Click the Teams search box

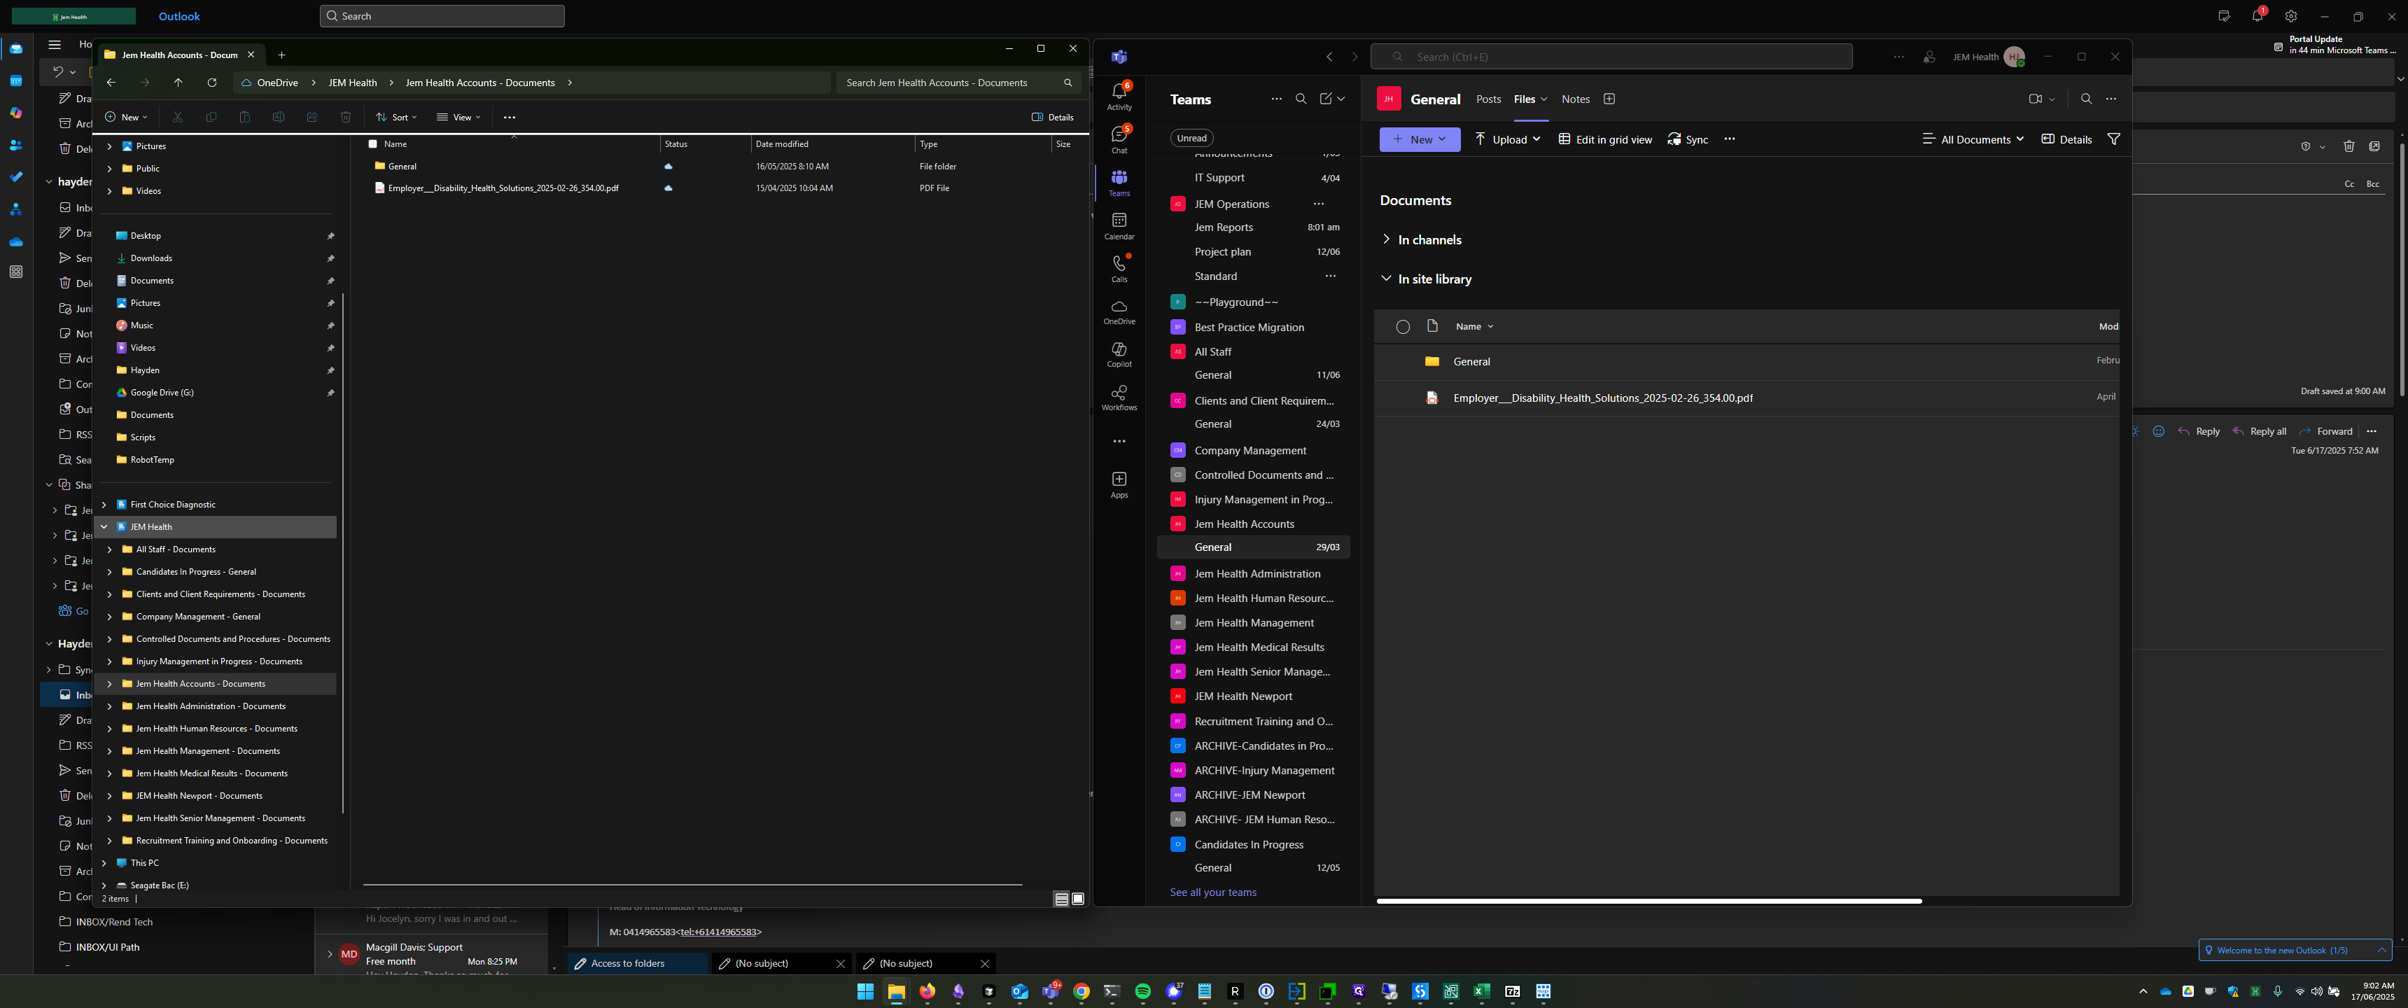click(1611, 57)
